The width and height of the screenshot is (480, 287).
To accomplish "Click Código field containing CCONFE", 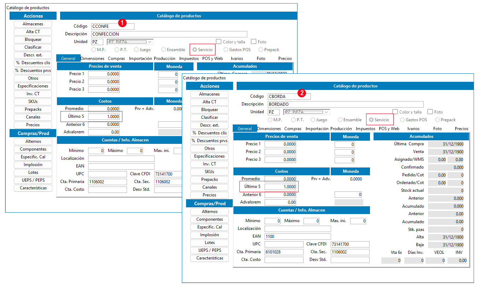I will pos(112,26).
